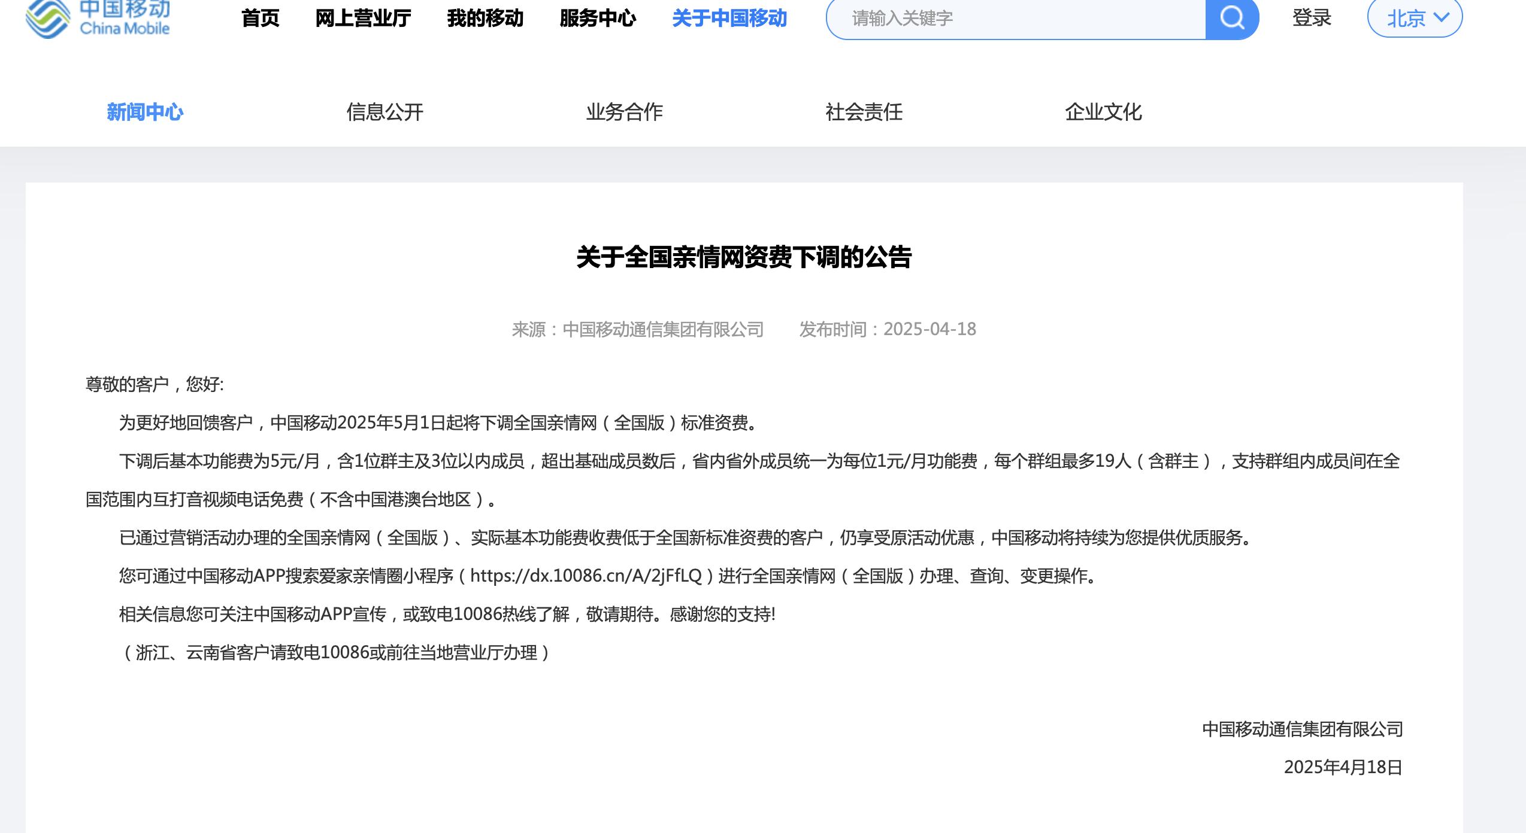Focus the 请输入关键字 search field
The width and height of the screenshot is (1526, 833).
tap(1016, 19)
